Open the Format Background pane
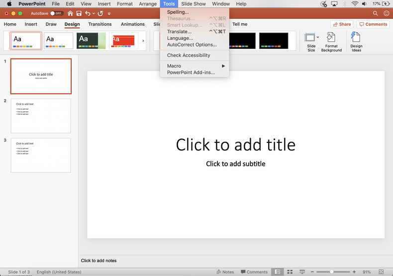Image resolution: width=393 pixels, height=276 pixels. click(331, 42)
